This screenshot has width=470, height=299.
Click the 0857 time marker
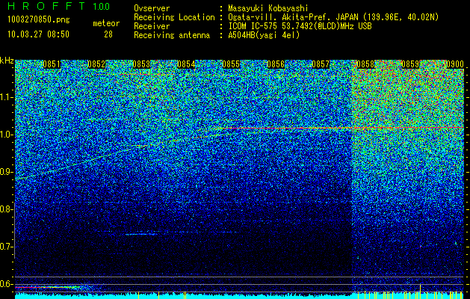(x=321, y=64)
